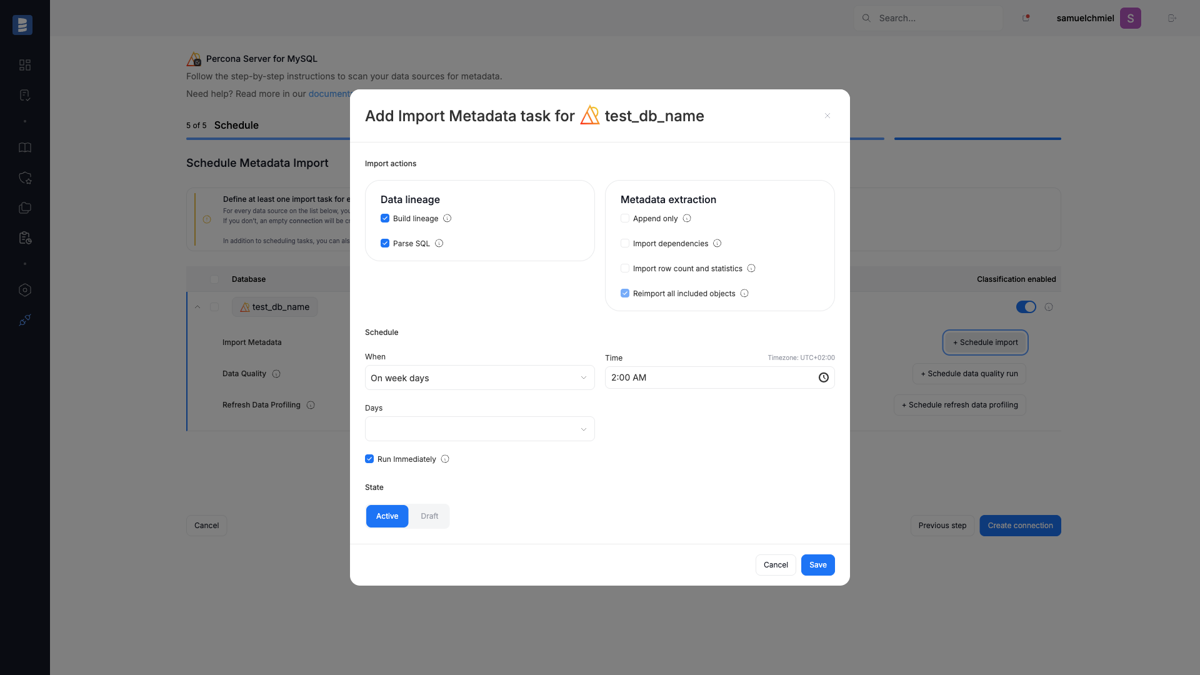Click Cancel in the dialog footer
Image resolution: width=1200 pixels, height=675 pixels.
pos(776,565)
